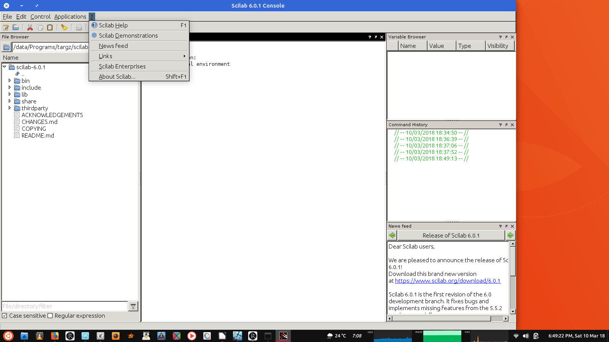Close the Command History panel
Image resolution: width=609 pixels, height=342 pixels.
point(512,125)
